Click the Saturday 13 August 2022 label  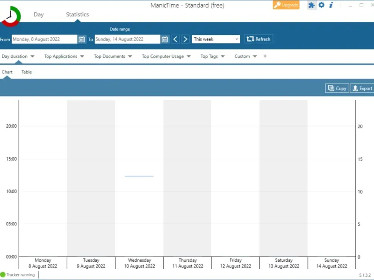coord(284,263)
